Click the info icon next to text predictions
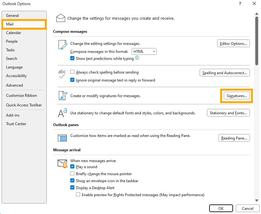Viewport: 261px width, 214px height. 137,58
